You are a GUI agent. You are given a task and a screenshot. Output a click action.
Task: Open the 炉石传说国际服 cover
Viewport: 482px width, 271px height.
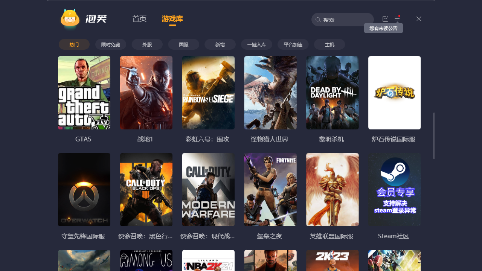point(394,93)
